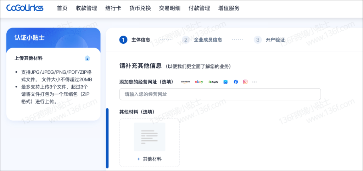Click the blue vertical scrollbar
Viewport: 363px width, 171px height.
[x=107, y=138]
